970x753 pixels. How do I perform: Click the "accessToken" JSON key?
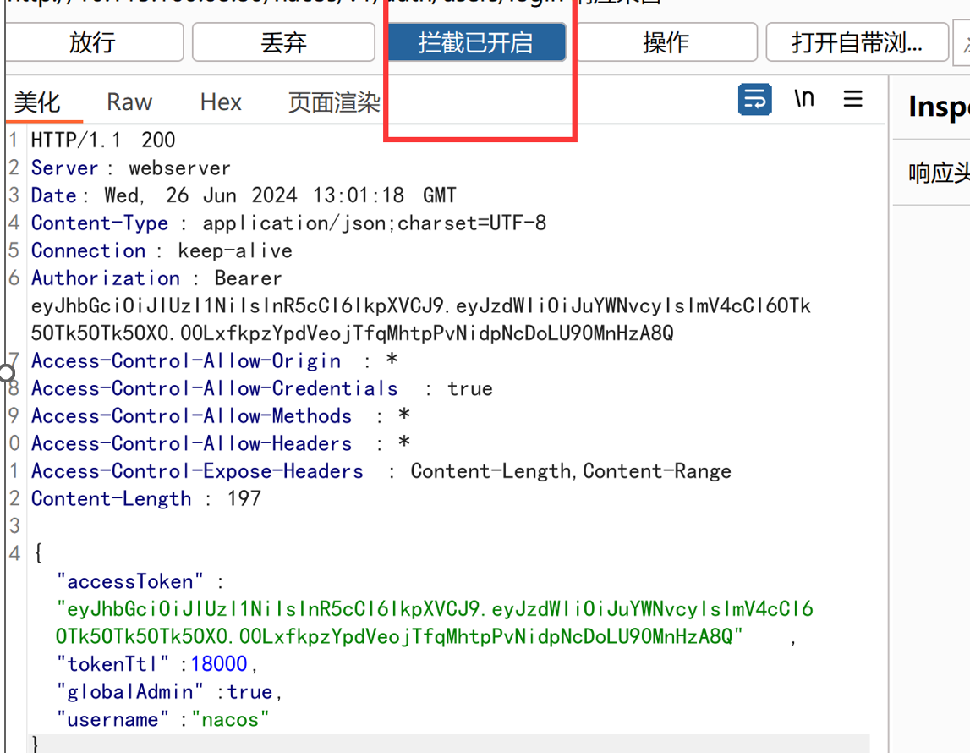click(x=129, y=581)
